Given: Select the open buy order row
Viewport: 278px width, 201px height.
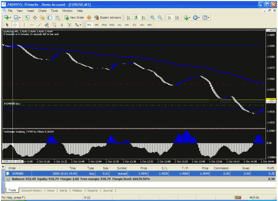Looking at the screenshot, I should pyautogui.click(x=141, y=173).
